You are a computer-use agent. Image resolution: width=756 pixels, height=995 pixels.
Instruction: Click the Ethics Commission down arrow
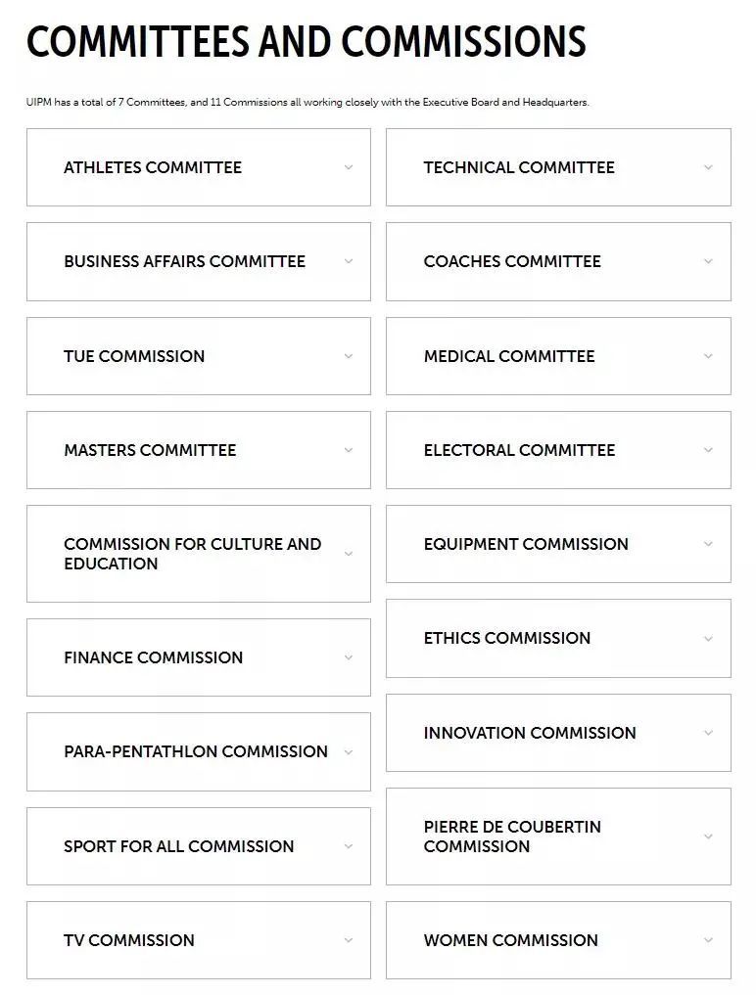tap(708, 639)
